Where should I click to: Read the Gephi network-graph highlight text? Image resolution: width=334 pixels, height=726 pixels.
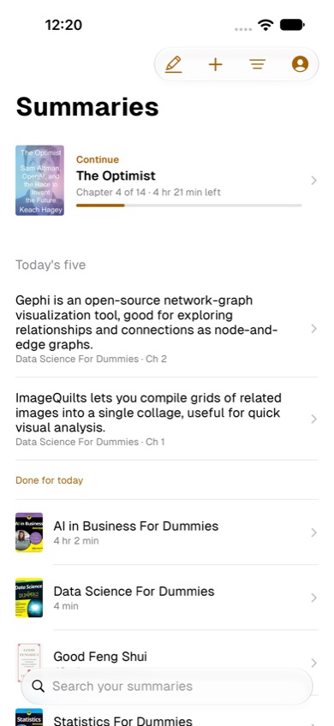click(x=146, y=322)
